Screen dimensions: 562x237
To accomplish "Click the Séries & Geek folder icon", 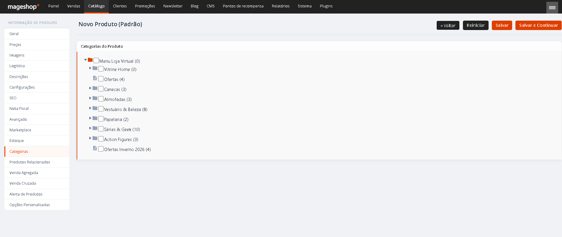I will 95,128.
